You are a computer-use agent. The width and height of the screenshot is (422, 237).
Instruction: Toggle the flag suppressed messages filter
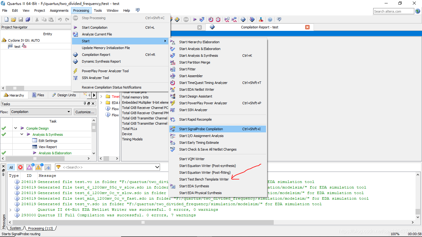pos(48,167)
